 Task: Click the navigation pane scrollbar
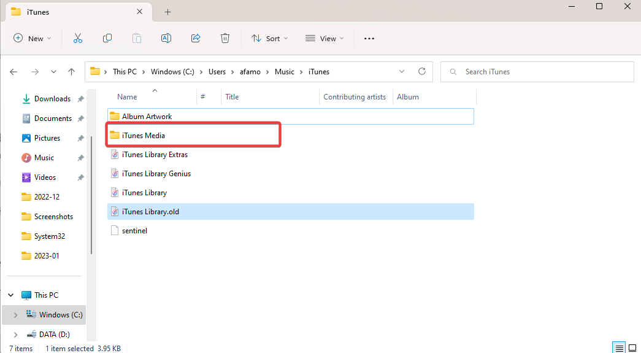pos(91,195)
